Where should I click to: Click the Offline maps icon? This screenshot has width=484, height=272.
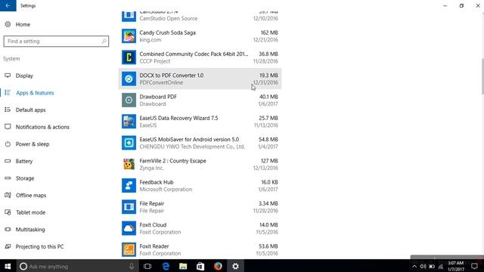pos(8,195)
